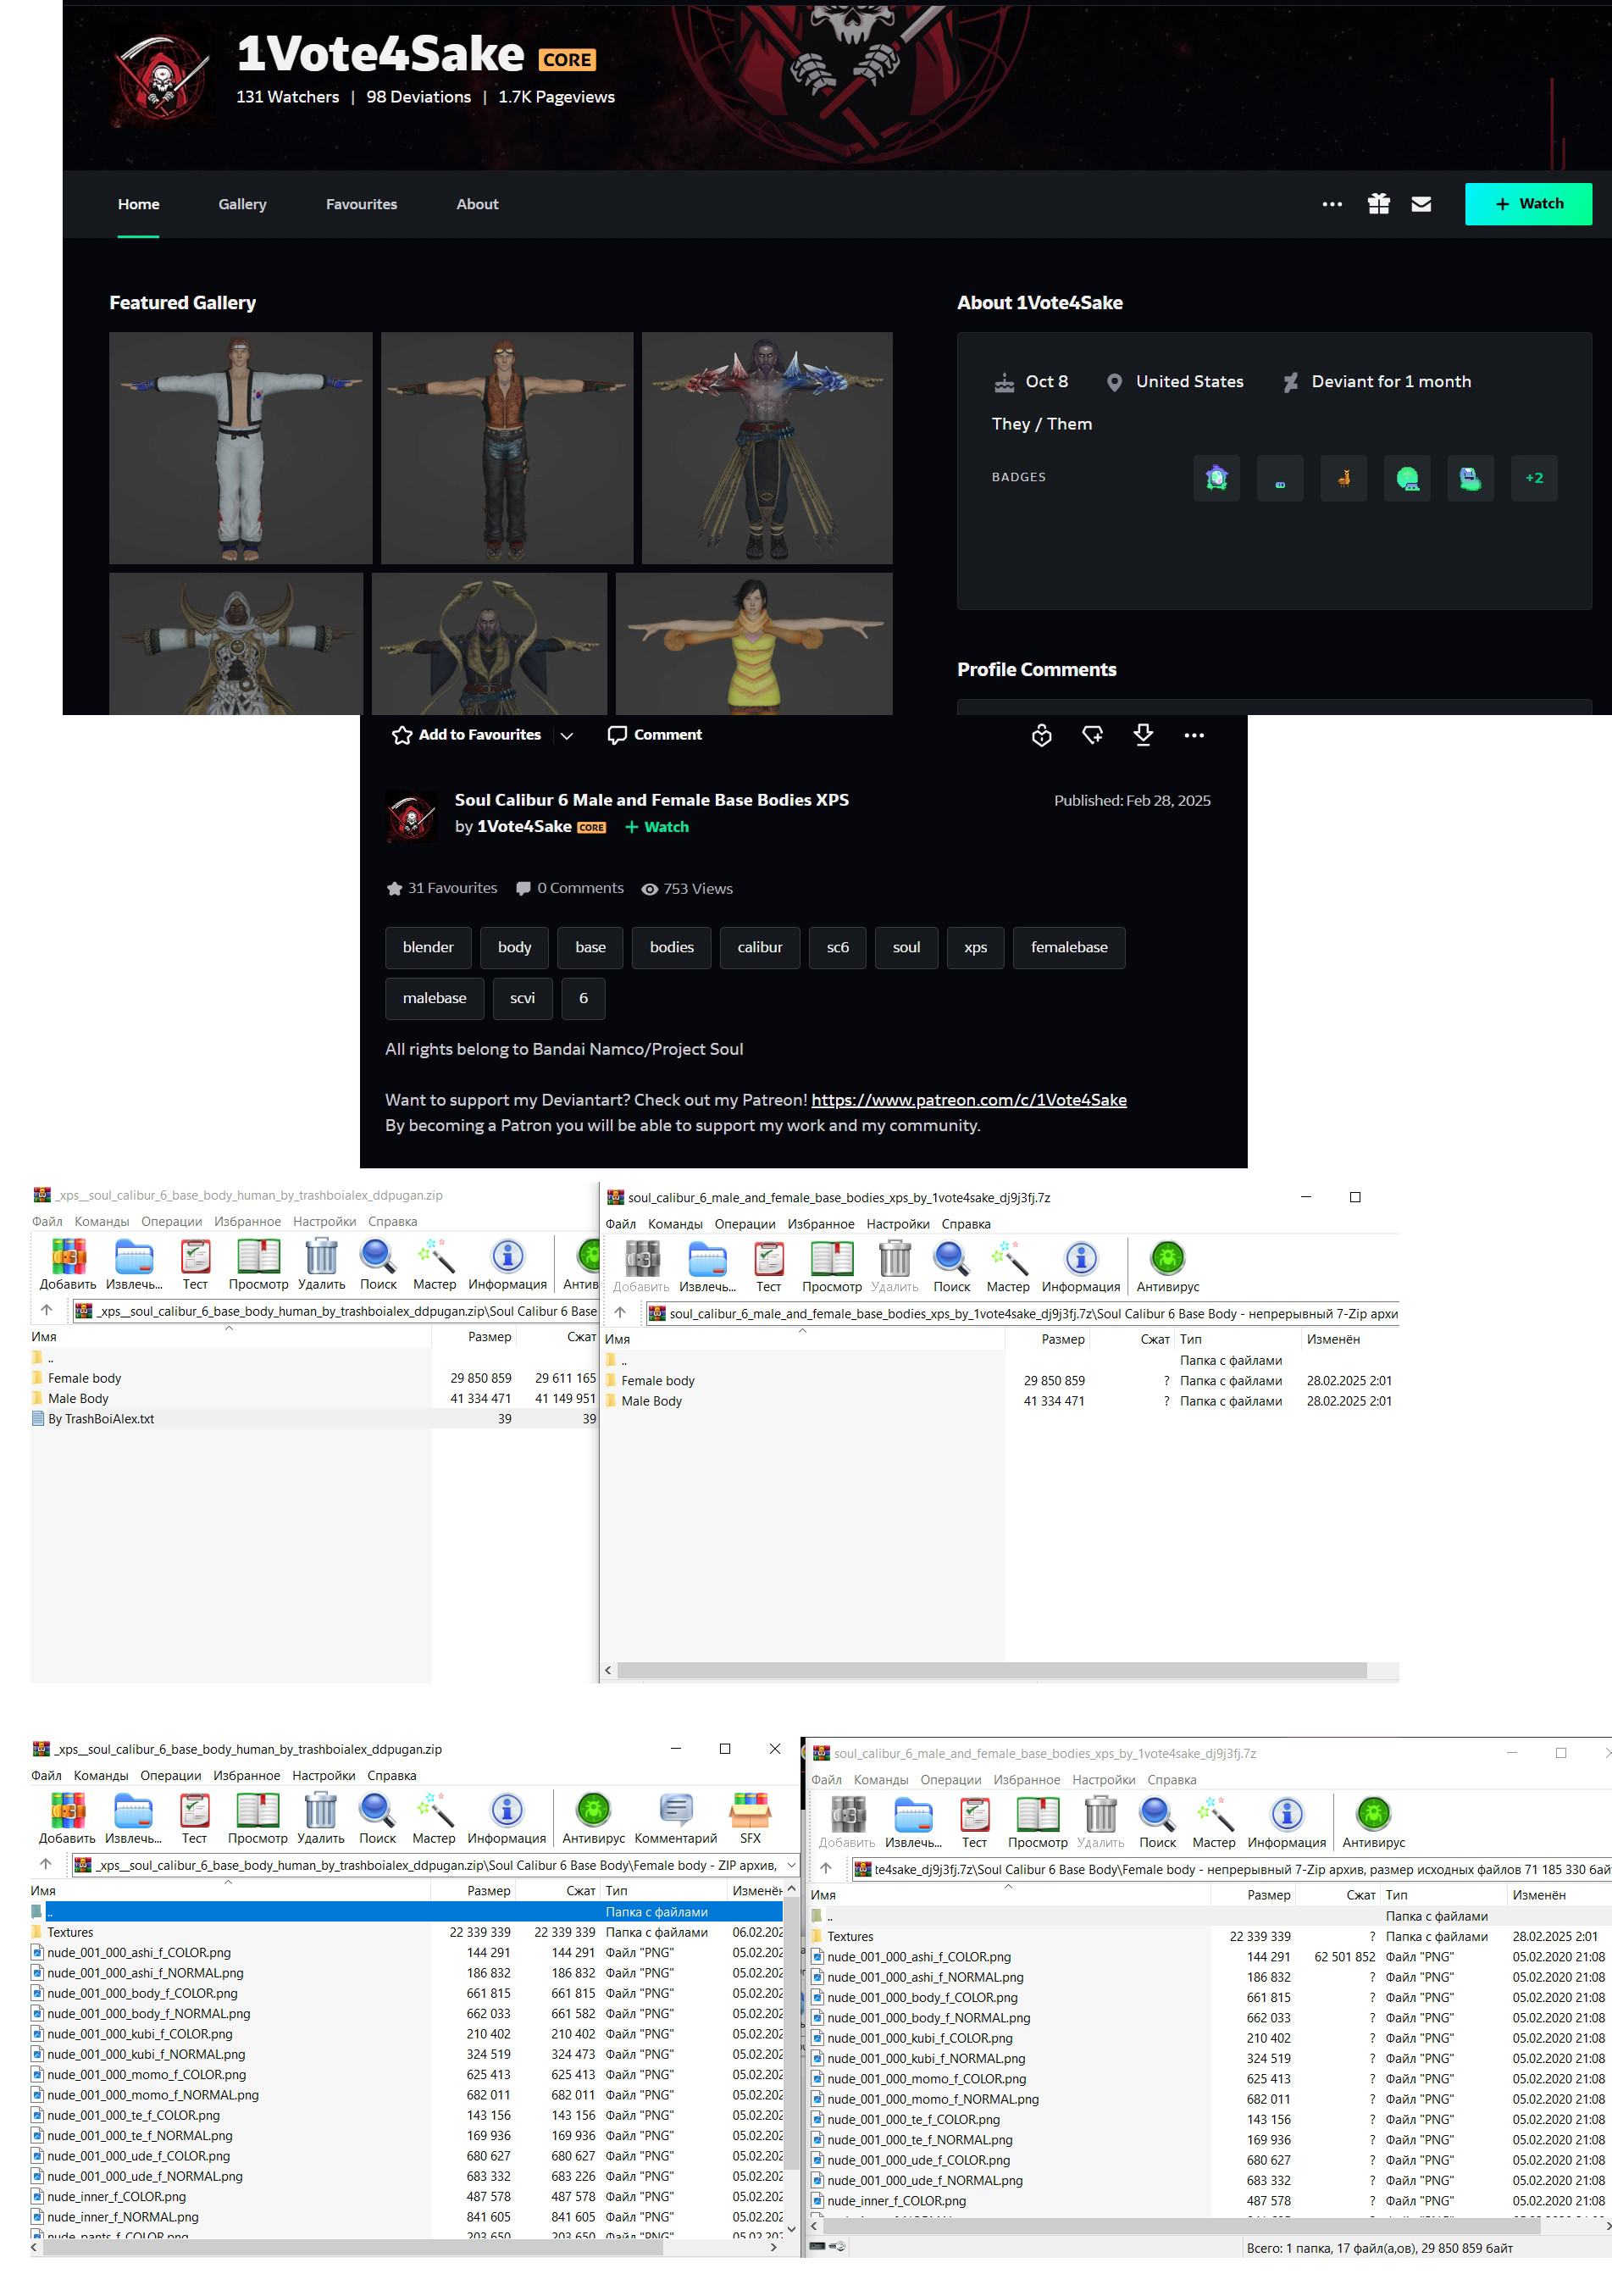The height and width of the screenshot is (2296, 1612).
Task: Click the Comment speech bubble button
Action: point(654,735)
